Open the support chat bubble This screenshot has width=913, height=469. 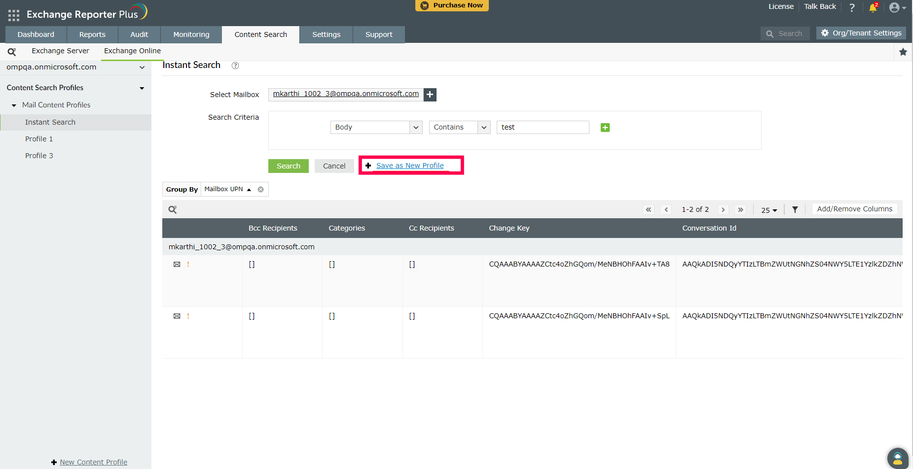pos(898,458)
